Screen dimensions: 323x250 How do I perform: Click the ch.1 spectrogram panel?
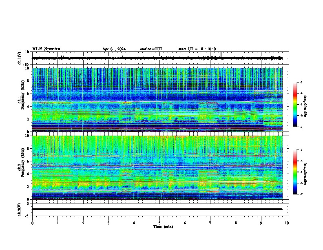[157, 100]
